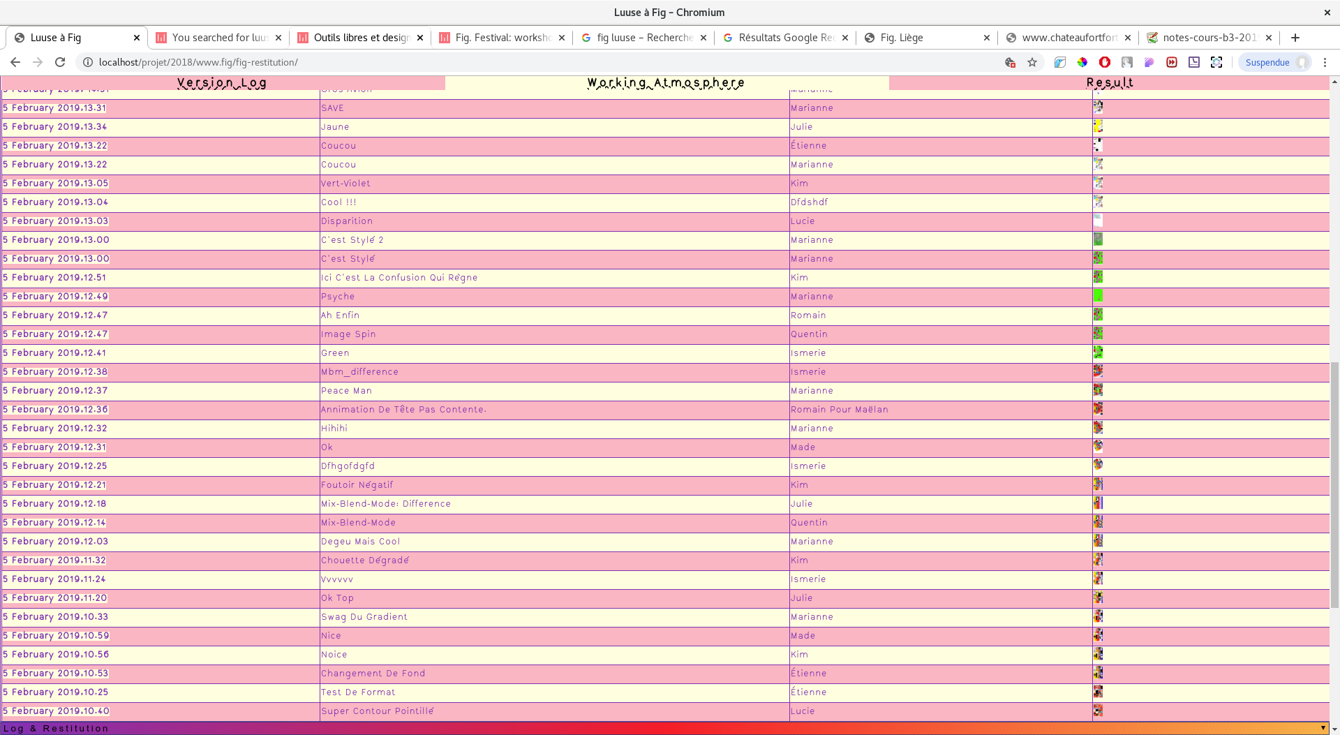Screen dimensions: 1340x735
Task: Open the screenshot capture extension icon
Action: (x=1216, y=63)
